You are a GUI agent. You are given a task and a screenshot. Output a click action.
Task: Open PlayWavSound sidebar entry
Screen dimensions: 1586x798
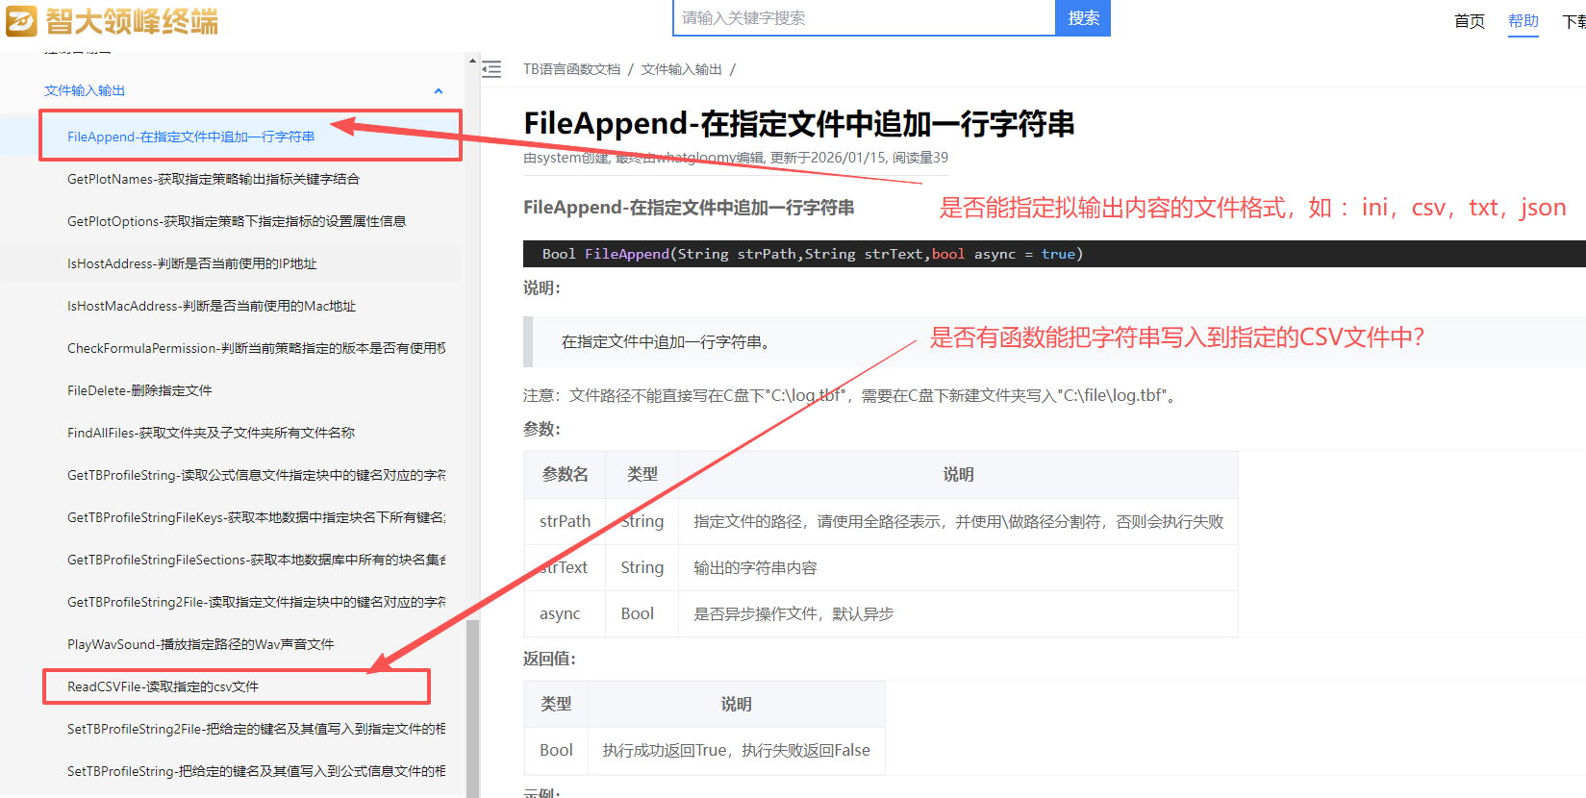coord(200,644)
